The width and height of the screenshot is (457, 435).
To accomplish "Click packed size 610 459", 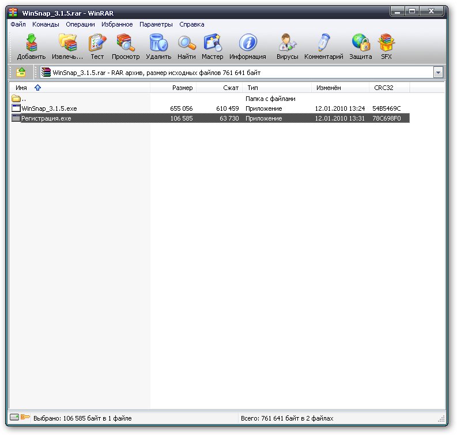I will tap(227, 108).
